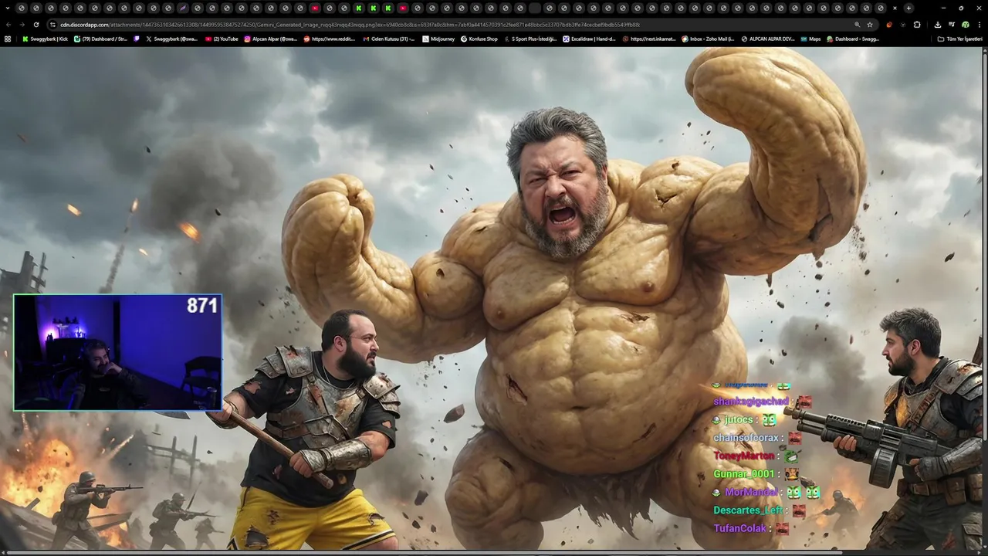View site information for cdn.discordapp.com
988x556 pixels.
pyautogui.click(x=52, y=25)
